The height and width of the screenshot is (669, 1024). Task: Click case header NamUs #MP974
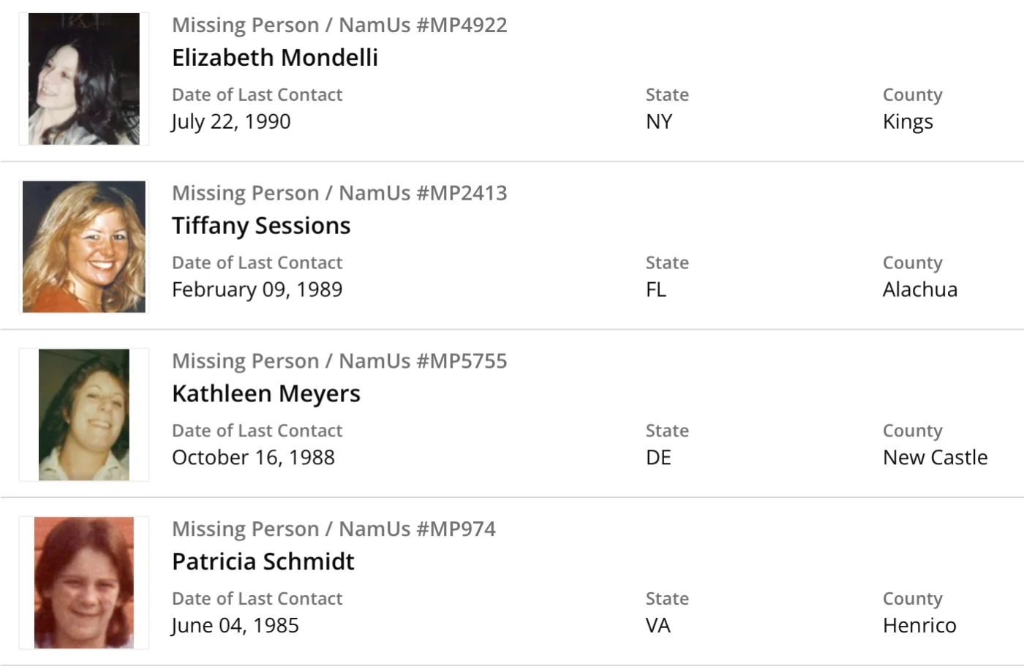[x=334, y=529]
